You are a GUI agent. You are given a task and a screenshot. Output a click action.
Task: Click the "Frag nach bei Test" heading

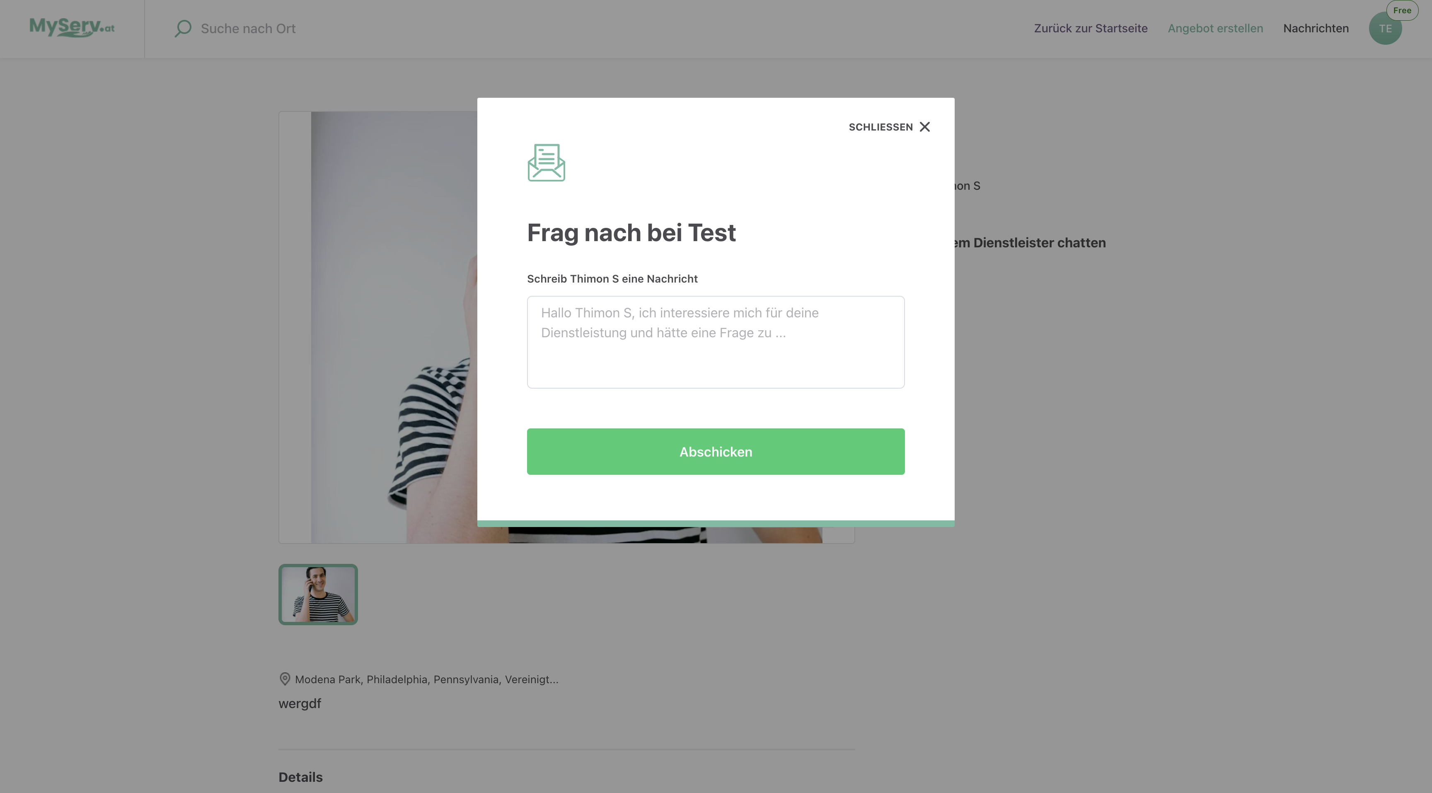coord(631,233)
